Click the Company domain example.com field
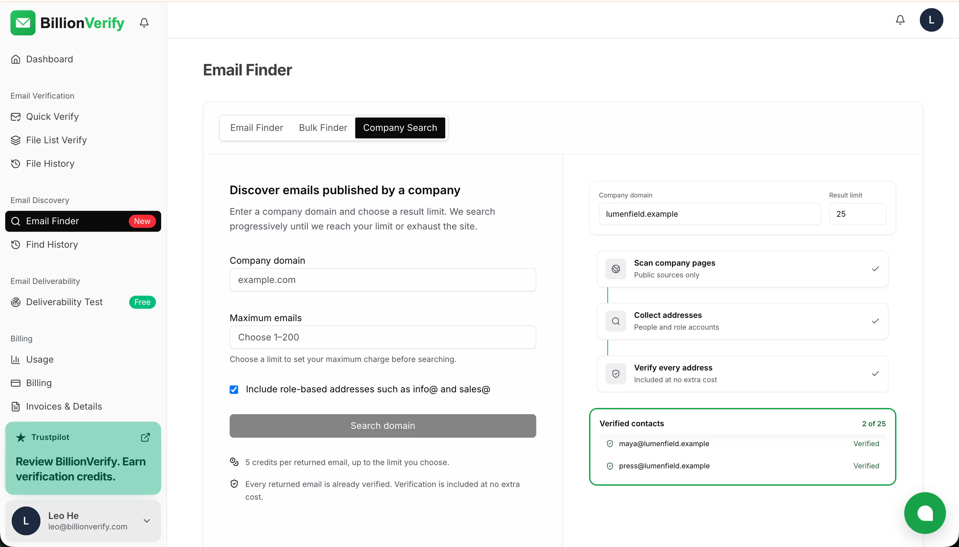Screen dimensions: 959x547 [x=383, y=280]
